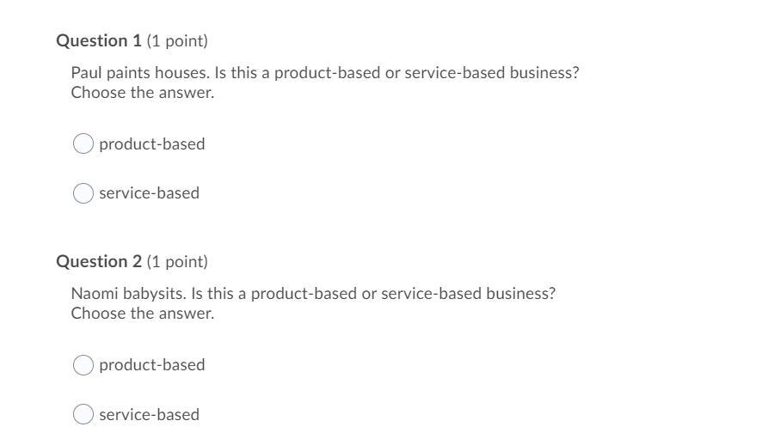
Task: Click the "Naomi babysits" question sentence
Action: point(313,293)
